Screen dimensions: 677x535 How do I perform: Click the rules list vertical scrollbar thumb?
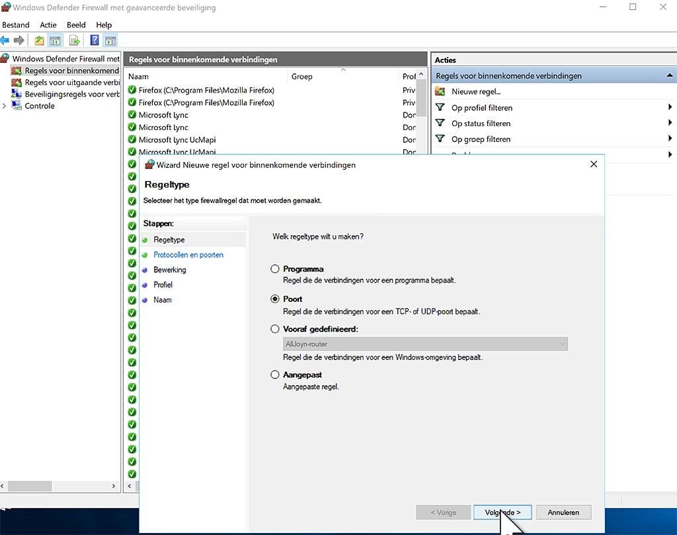pos(421,98)
